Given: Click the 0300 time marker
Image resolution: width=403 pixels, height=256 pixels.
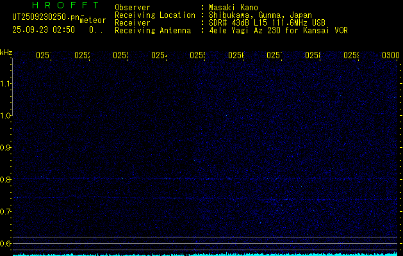Looking at the screenshot, I should [390, 56].
